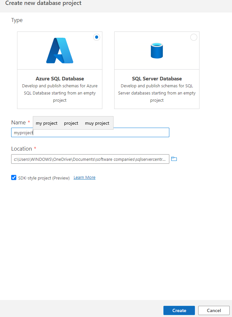Screen dimensions: 232x317
Task: Select the SQL Server Database radio button
Action: point(194,37)
